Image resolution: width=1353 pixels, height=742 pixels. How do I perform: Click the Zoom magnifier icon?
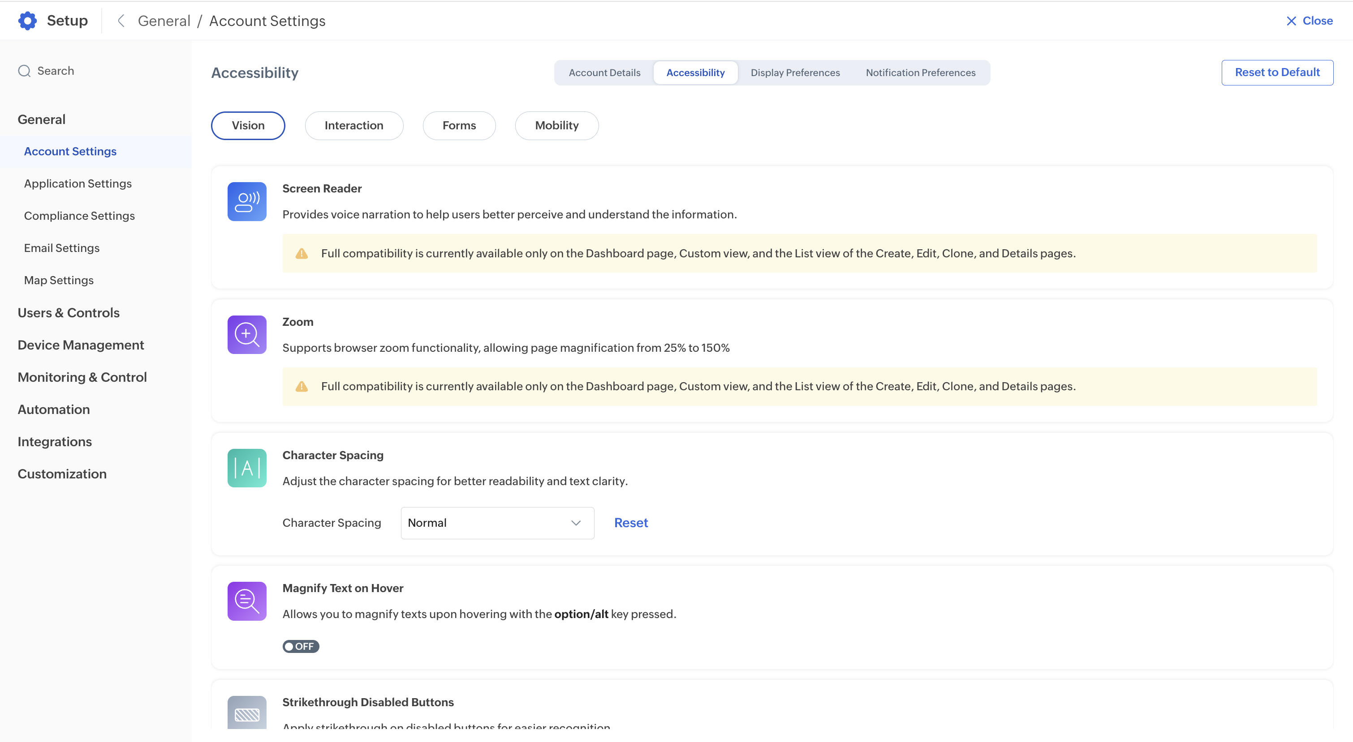click(247, 335)
